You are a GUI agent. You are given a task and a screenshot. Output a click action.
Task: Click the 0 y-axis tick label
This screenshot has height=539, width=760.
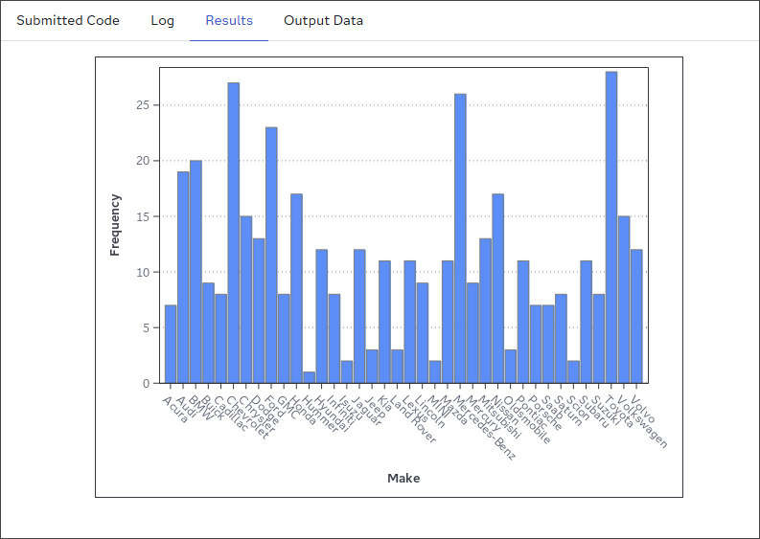[x=147, y=384]
